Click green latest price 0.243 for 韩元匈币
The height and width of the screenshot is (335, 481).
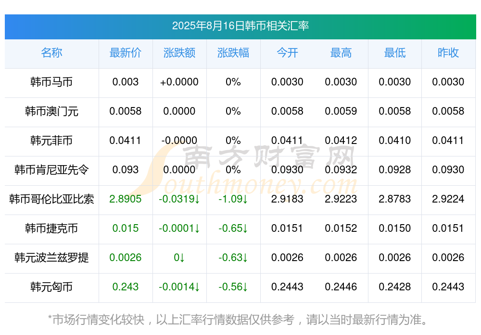(x=125, y=287)
